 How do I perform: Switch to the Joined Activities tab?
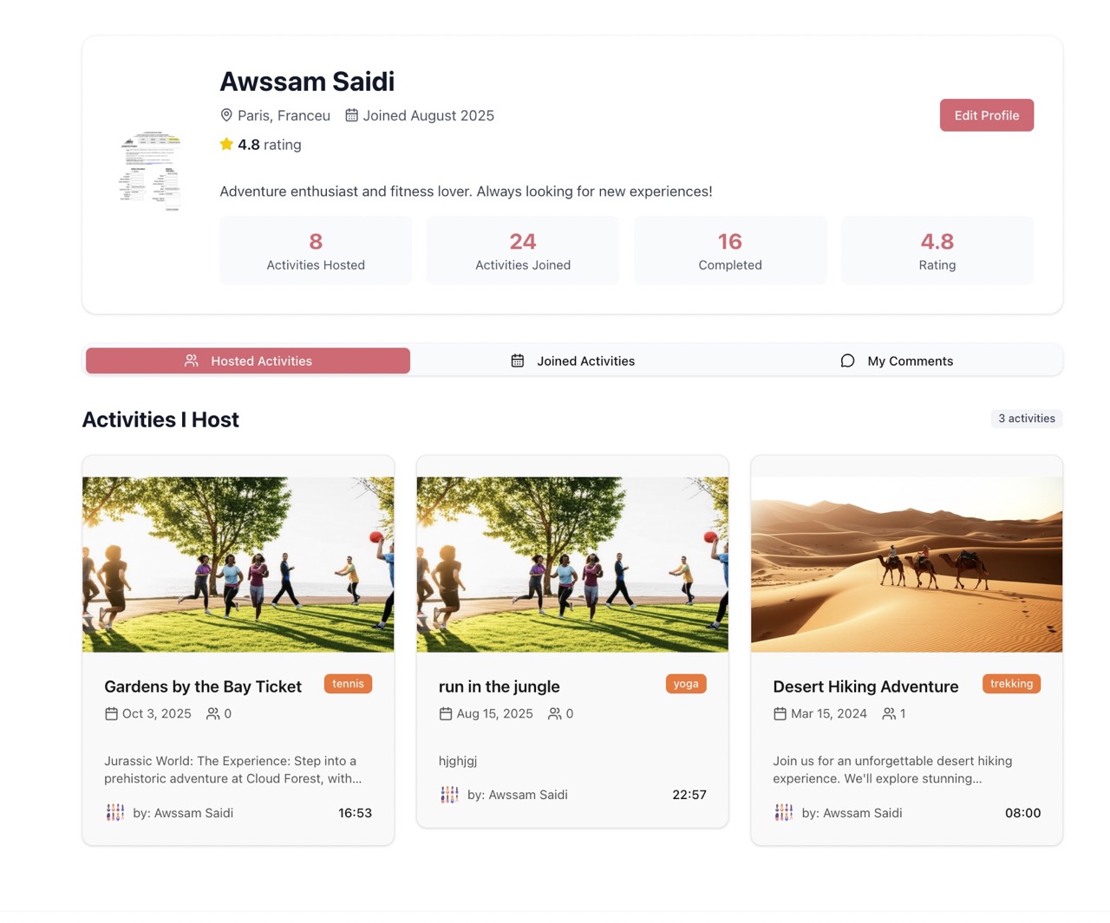(572, 361)
